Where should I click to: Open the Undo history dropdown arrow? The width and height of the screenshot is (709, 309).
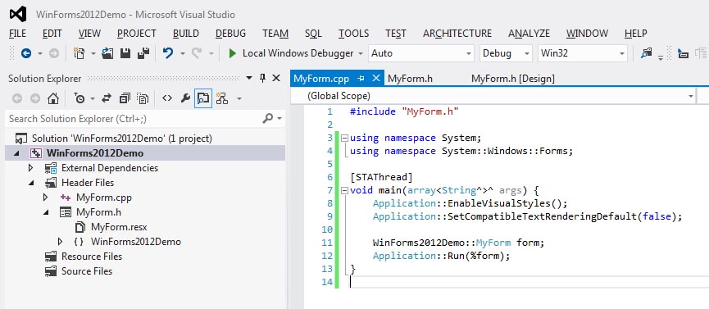183,53
